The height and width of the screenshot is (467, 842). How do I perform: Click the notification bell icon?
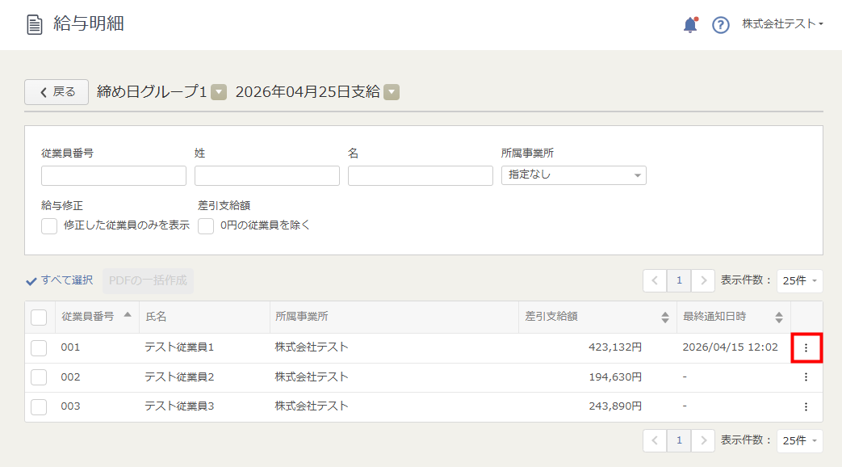pos(689,25)
